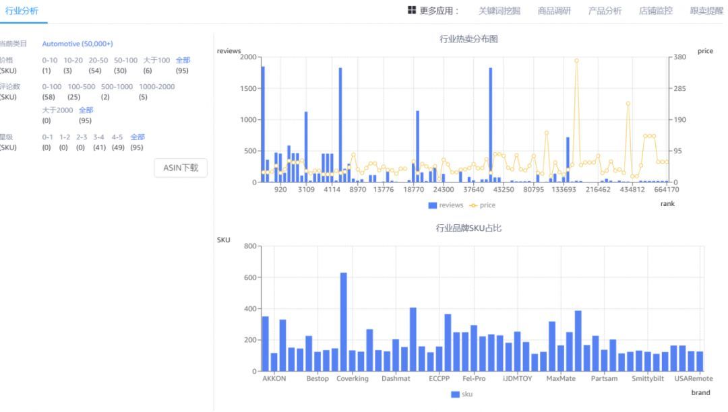
Task: Select 全部 in the star rating filter
Action: point(138,137)
